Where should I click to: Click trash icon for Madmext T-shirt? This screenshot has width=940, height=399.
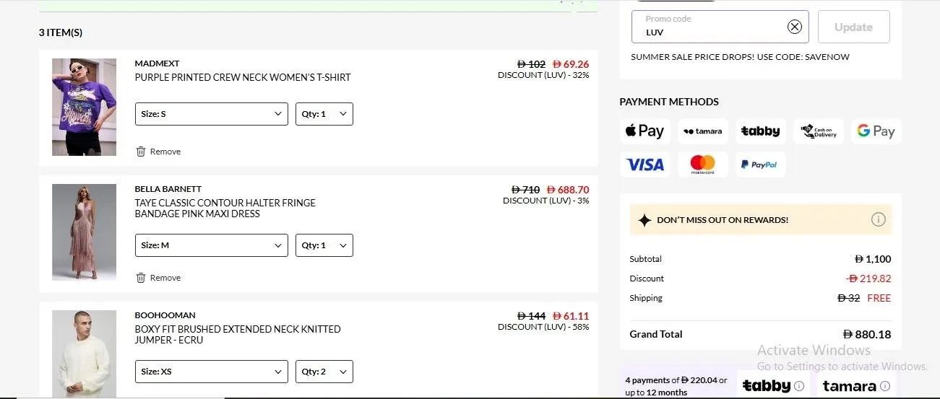point(141,152)
